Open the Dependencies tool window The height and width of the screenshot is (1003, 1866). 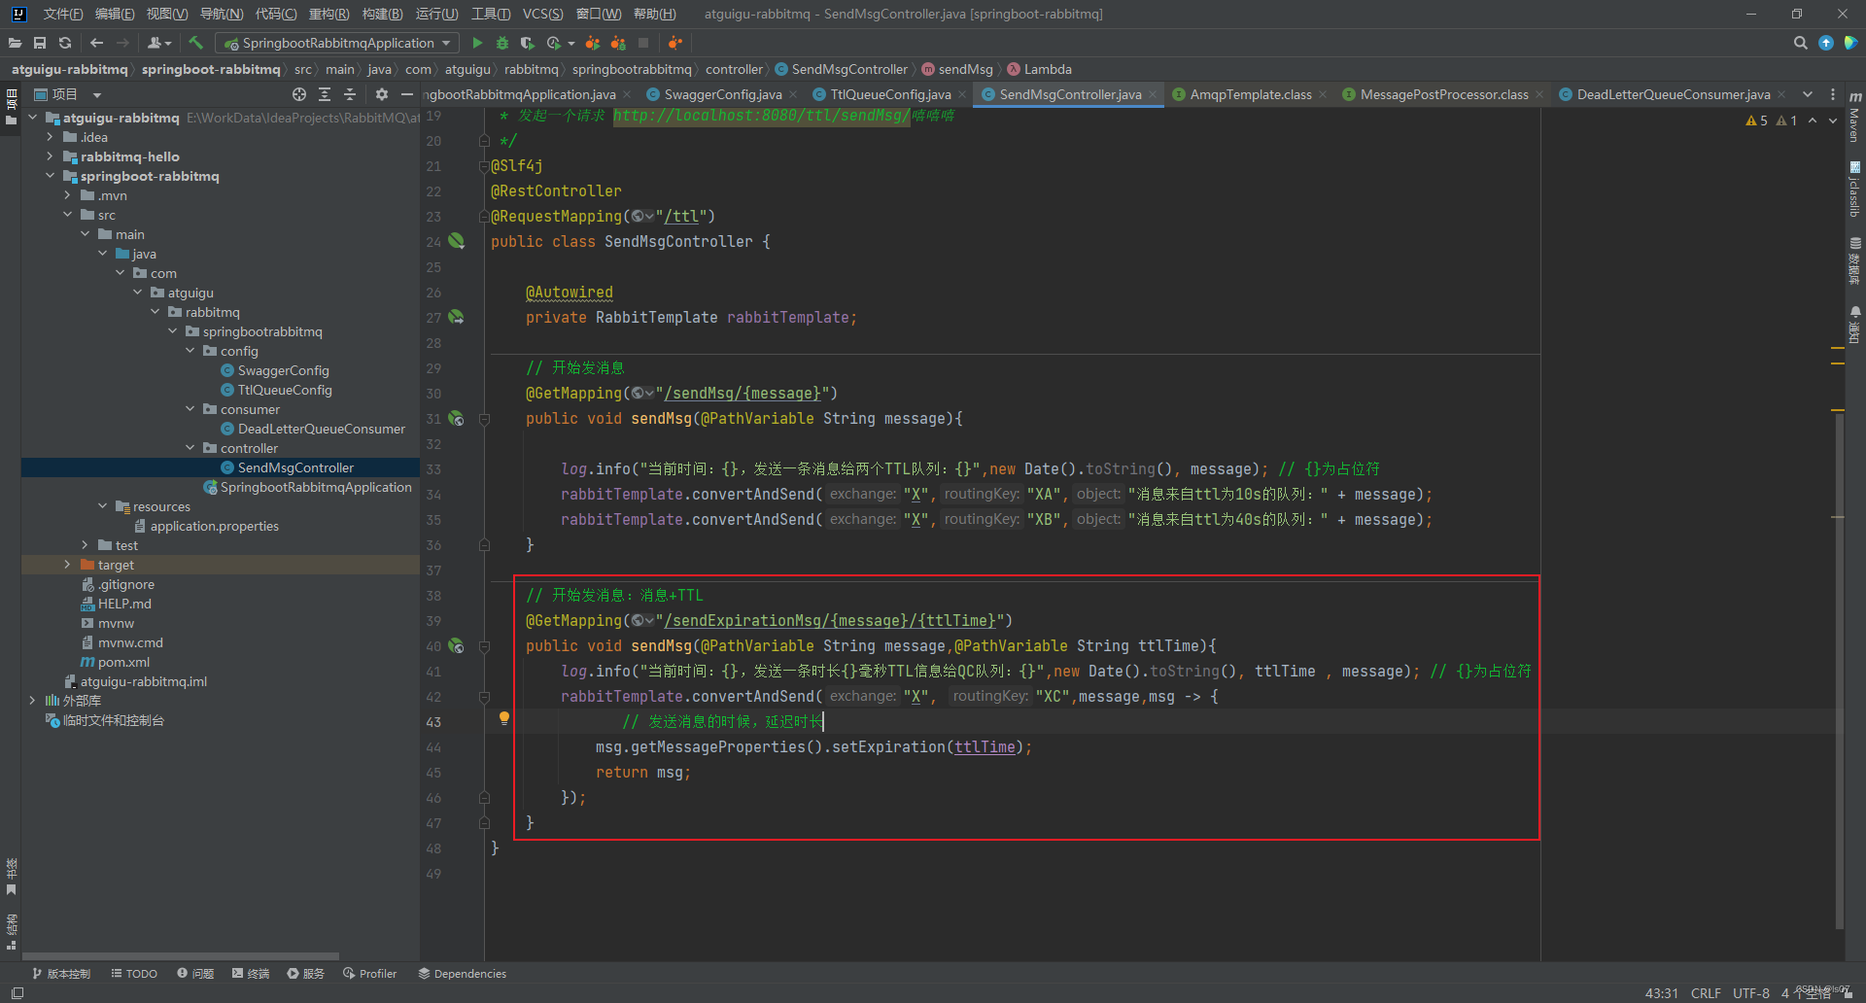click(463, 974)
